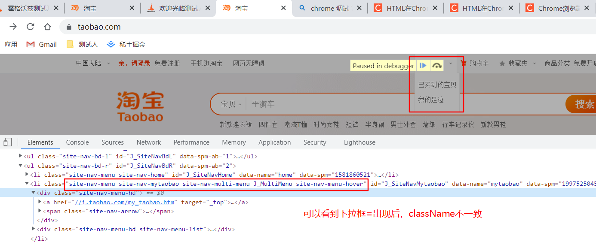Open the Sources panel tab
Image resolution: width=596 pixels, height=245 pixels.
[113, 142]
